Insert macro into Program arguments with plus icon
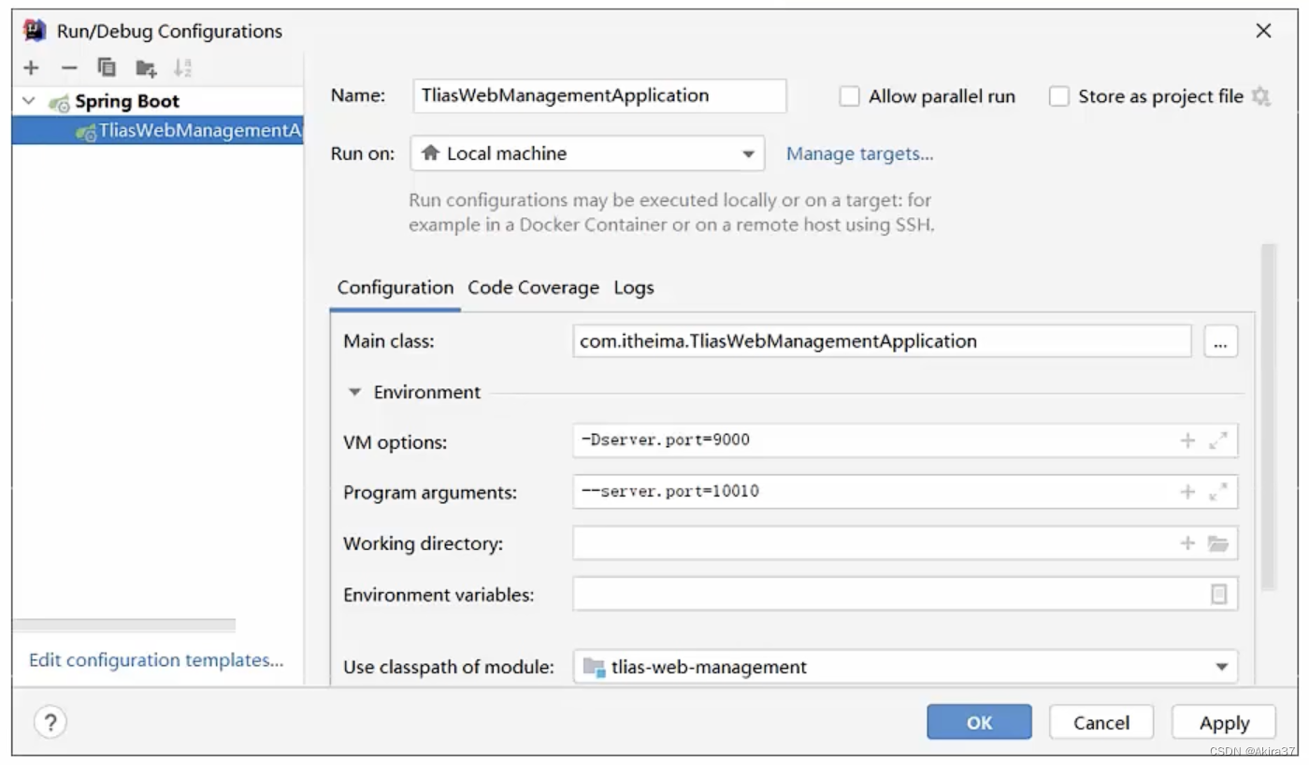 pyautogui.click(x=1187, y=492)
